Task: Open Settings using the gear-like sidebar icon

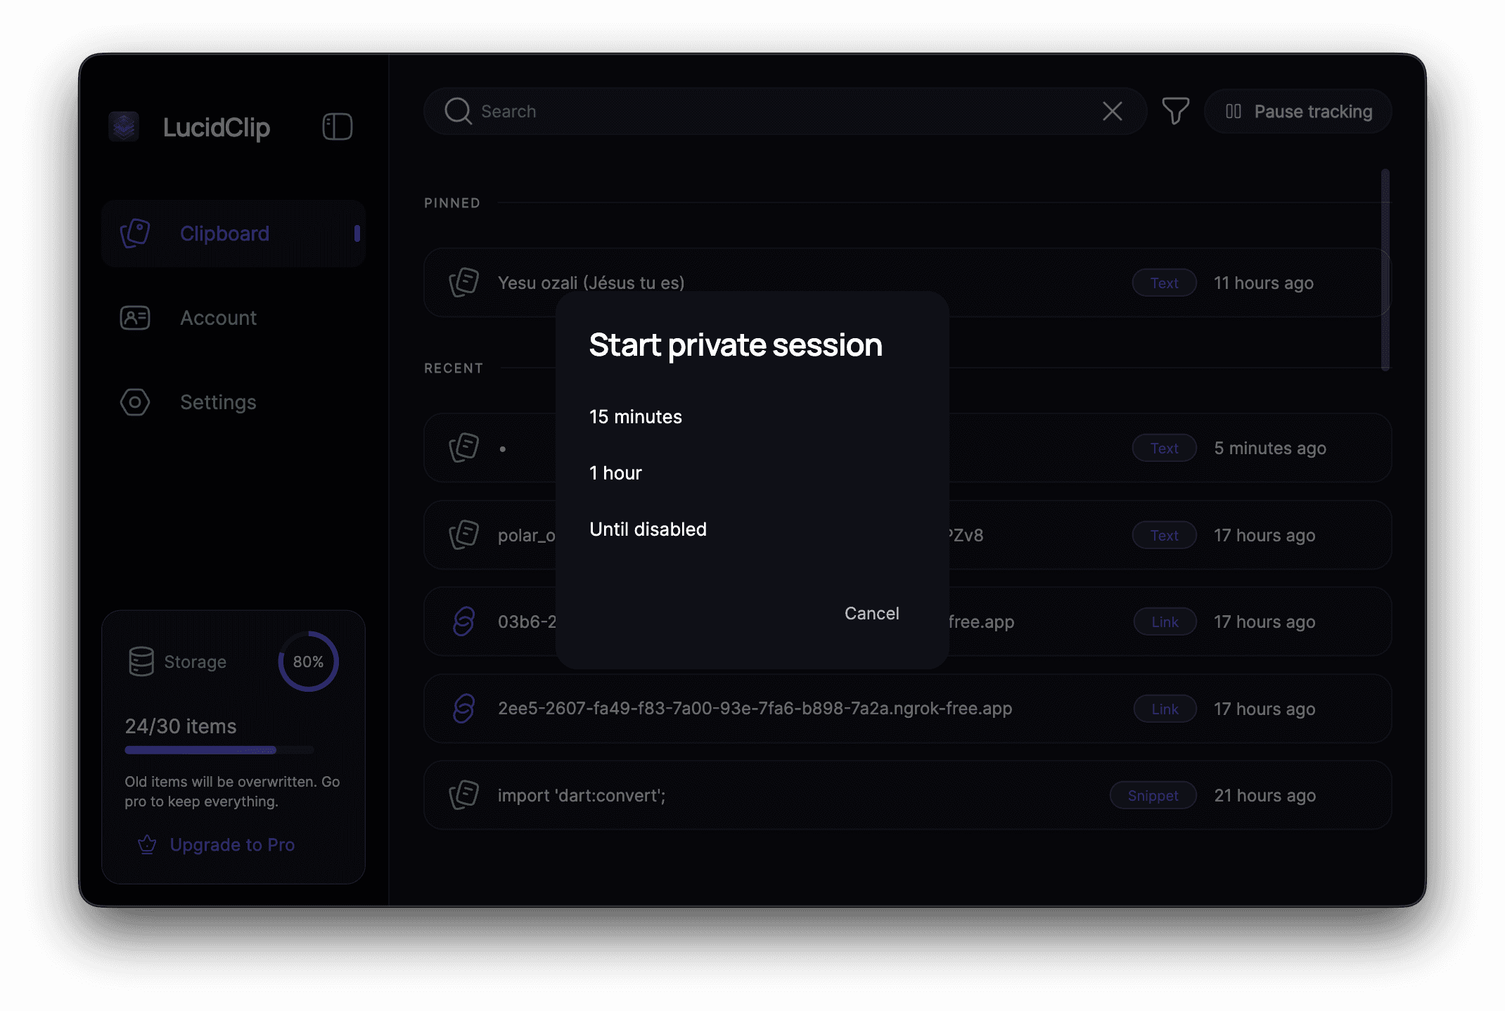Action: click(134, 402)
